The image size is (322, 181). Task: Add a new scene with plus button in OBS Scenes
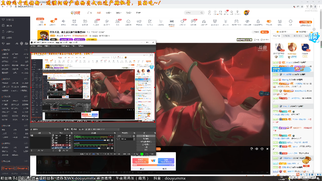(31, 150)
